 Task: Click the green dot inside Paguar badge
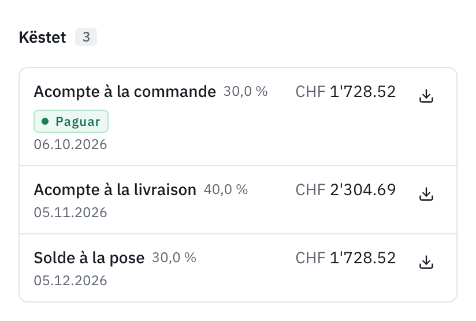[x=45, y=121]
